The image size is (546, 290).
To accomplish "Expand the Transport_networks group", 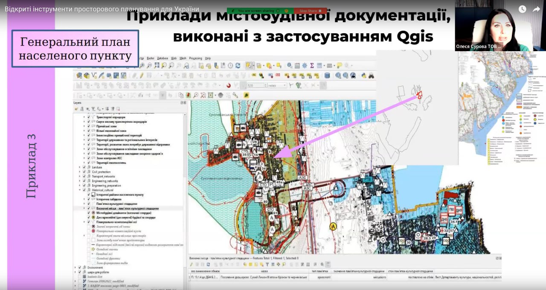I will (79, 176).
